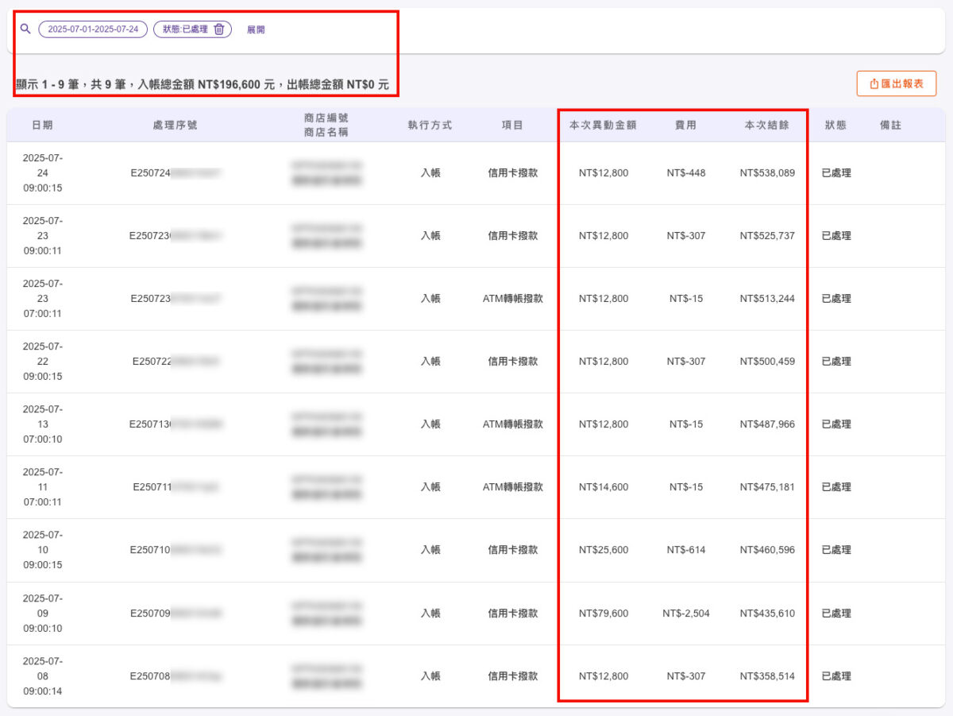Click the 備註 column header

tap(890, 126)
